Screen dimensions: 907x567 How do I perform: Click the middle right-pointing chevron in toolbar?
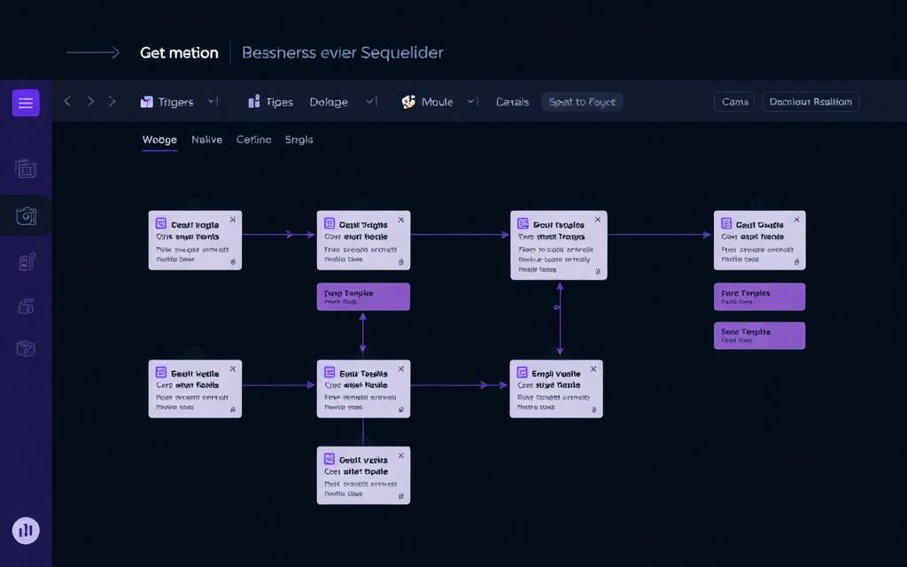click(90, 101)
